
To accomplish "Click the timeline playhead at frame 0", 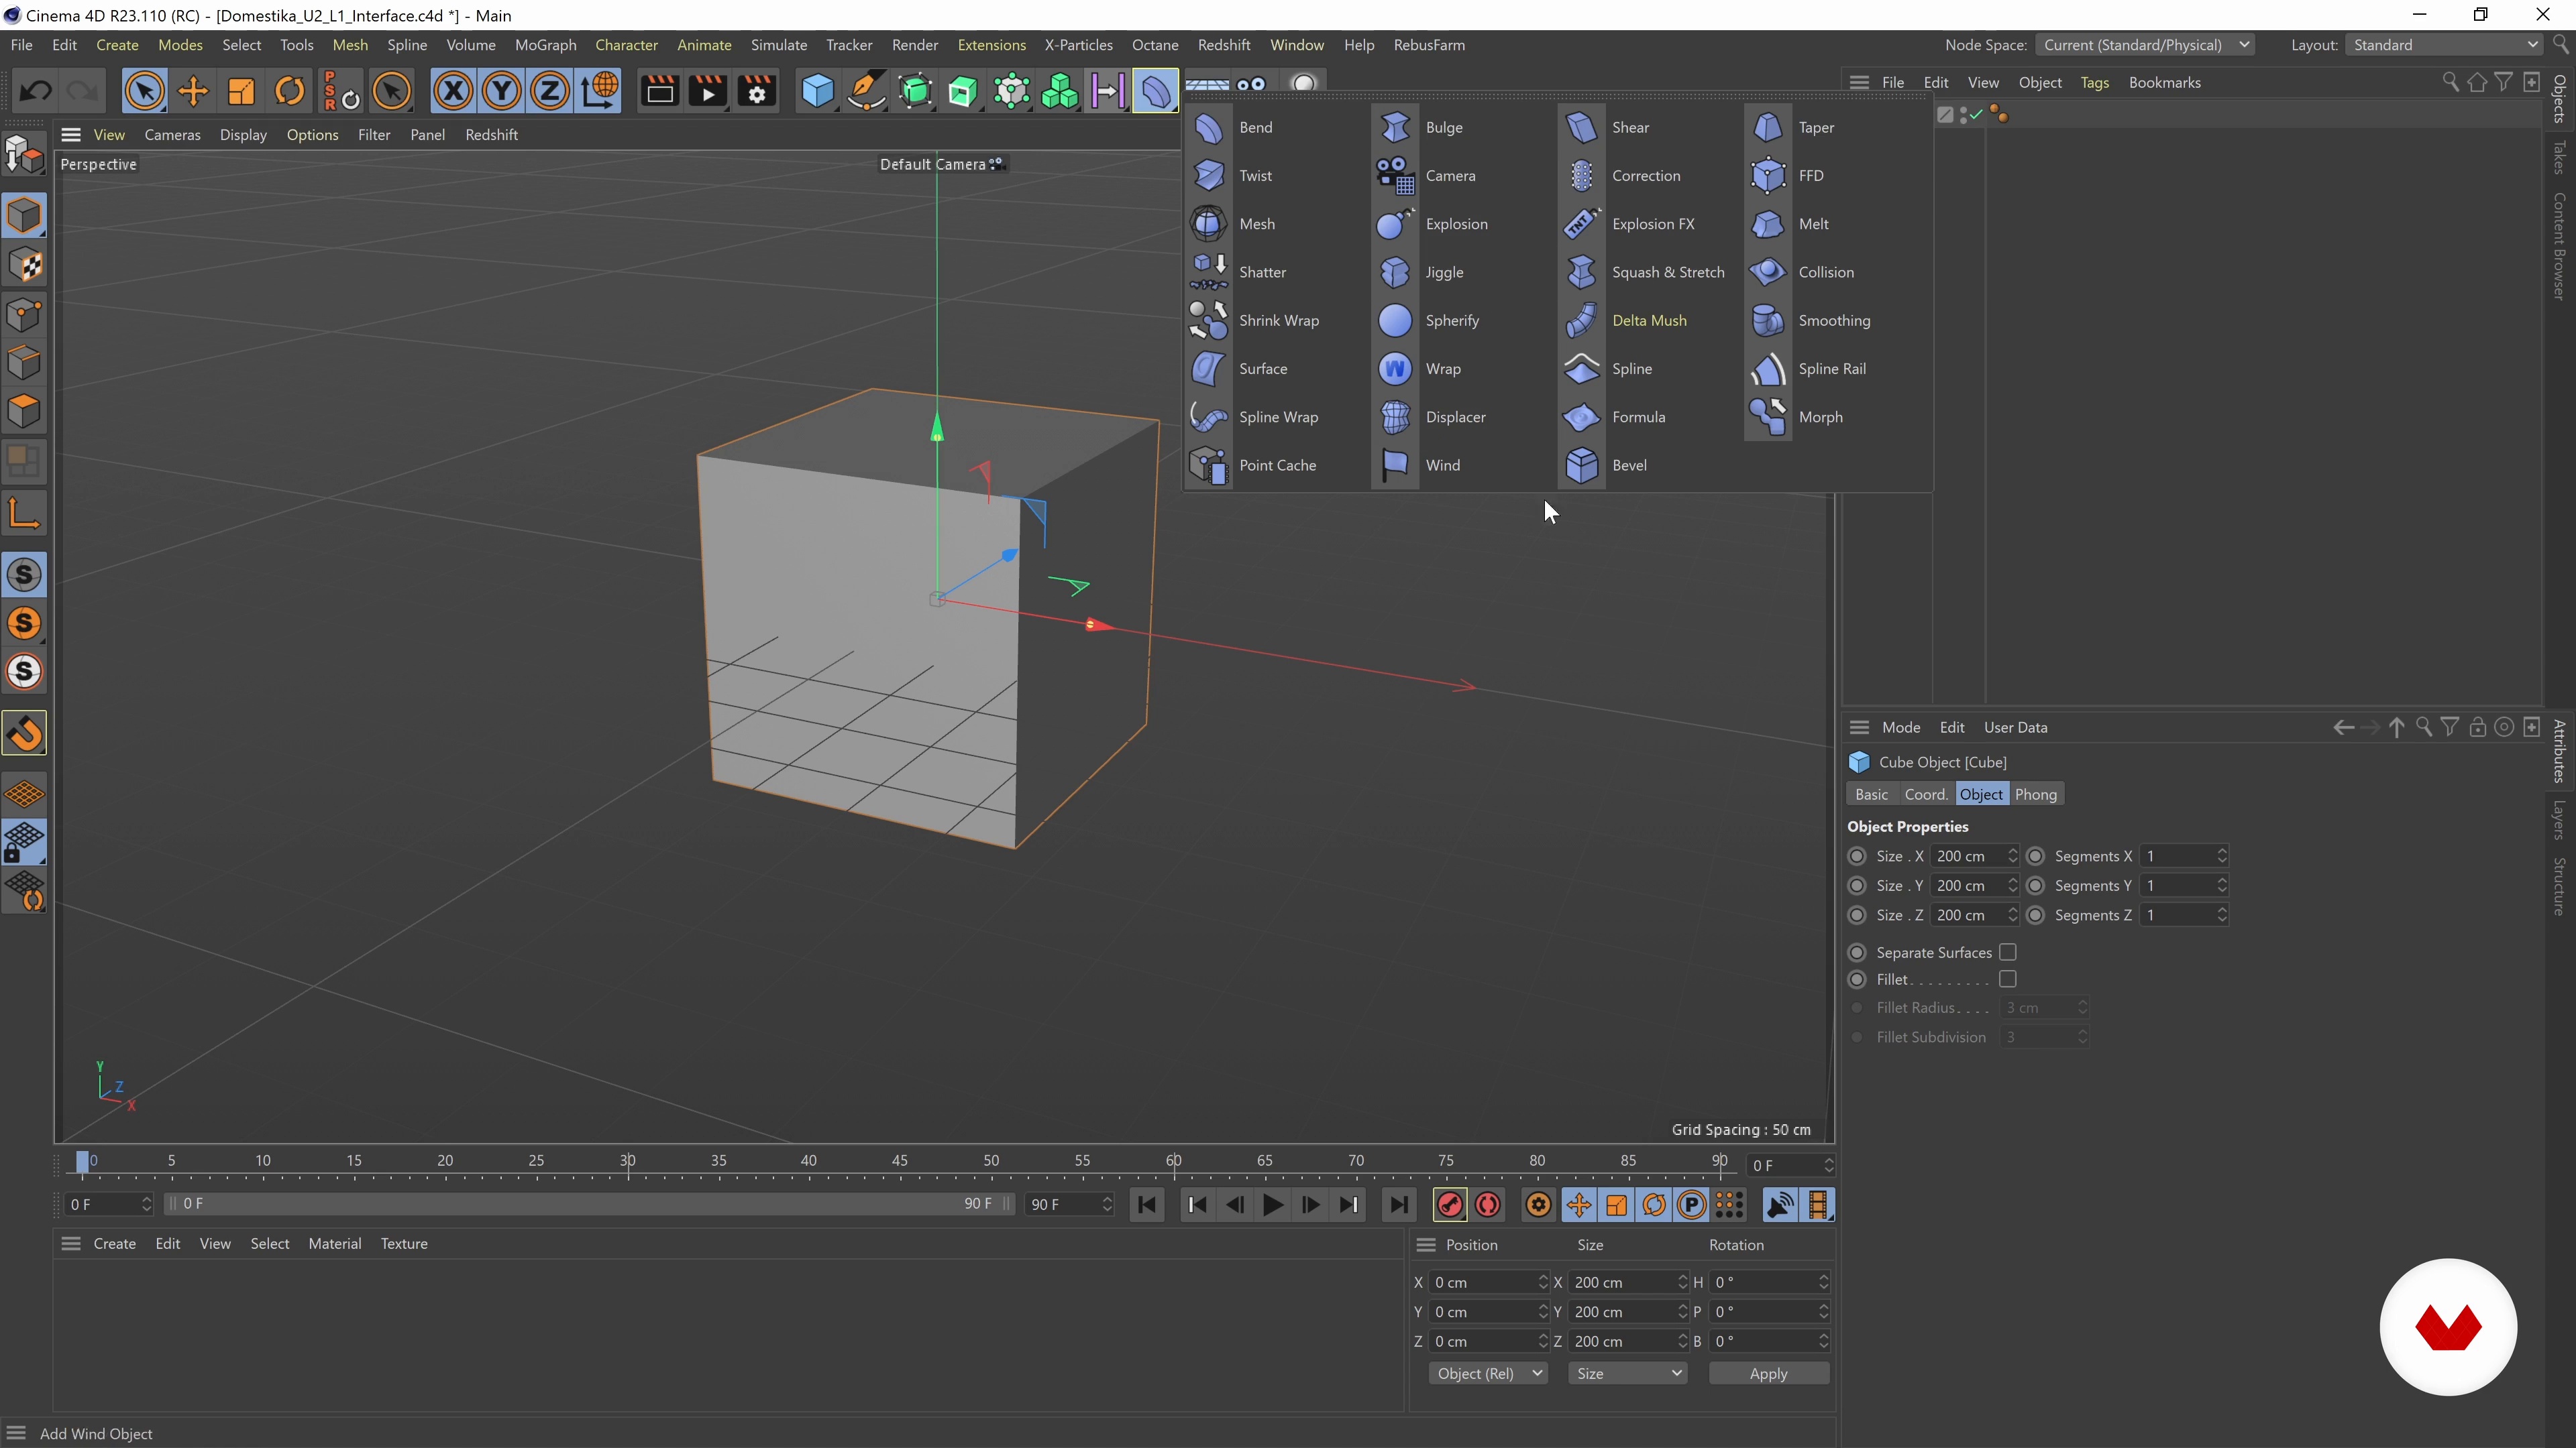I will click(83, 1161).
